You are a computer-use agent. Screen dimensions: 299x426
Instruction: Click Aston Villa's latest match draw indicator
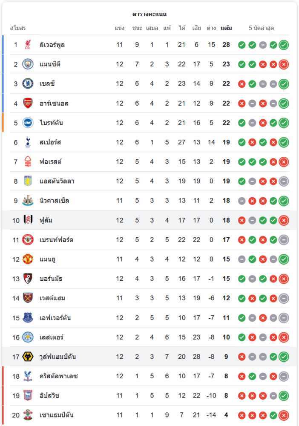[284, 181]
